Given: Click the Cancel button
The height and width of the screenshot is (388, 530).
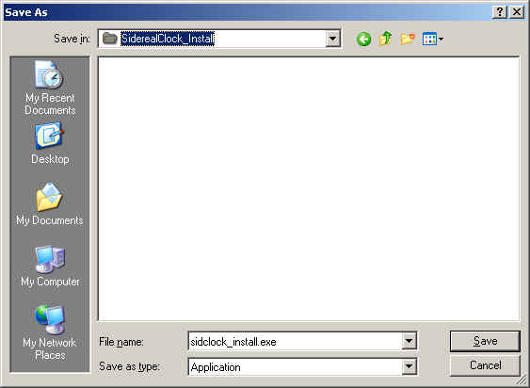Looking at the screenshot, I should tap(485, 365).
